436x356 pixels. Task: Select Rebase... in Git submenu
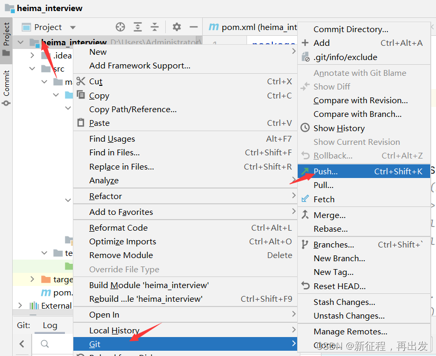point(364,229)
